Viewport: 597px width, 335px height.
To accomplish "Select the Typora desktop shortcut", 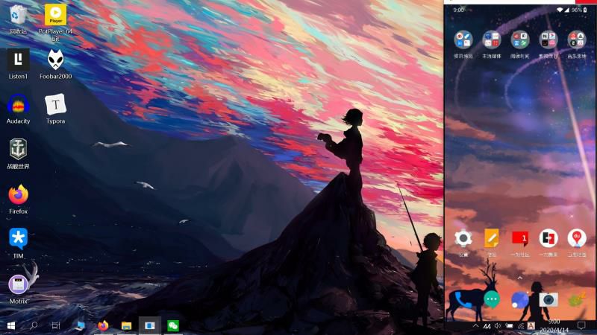I will click(55, 105).
